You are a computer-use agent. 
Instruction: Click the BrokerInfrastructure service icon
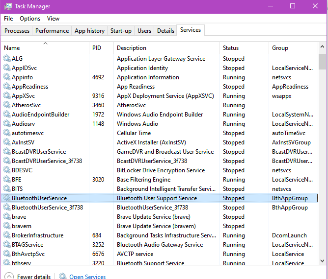(x=7, y=235)
